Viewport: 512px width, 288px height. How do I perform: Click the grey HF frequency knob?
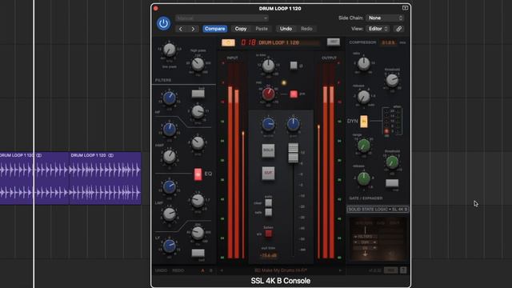click(198, 112)
